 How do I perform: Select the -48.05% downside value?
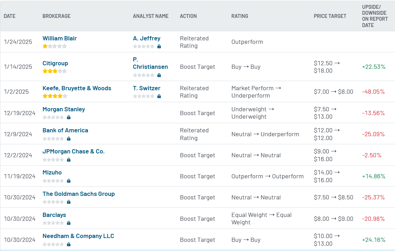(373, 92)
